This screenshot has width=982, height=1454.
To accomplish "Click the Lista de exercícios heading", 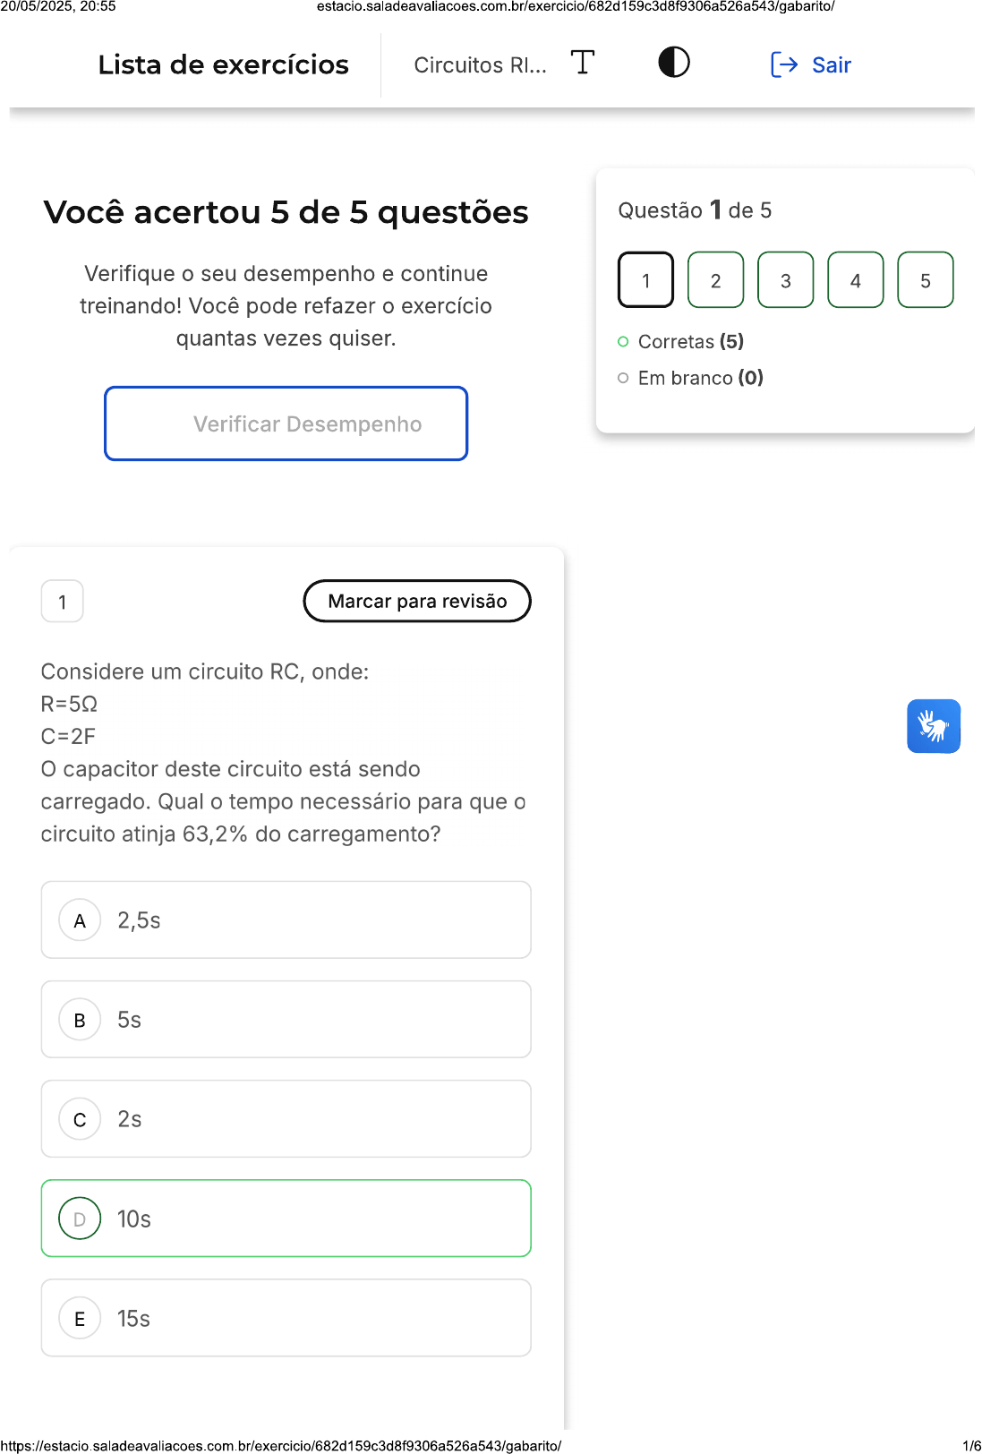I will [223, 65].
